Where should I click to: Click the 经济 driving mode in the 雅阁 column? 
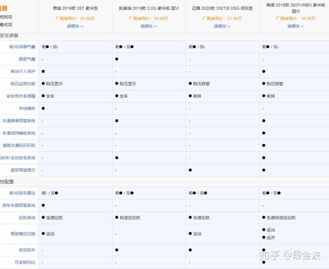(269, 237)
